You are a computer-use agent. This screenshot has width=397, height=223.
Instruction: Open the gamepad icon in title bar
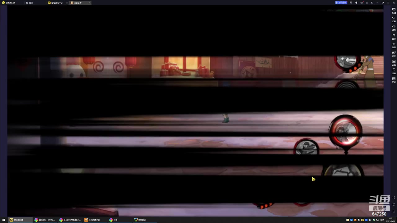click(351, 2)
